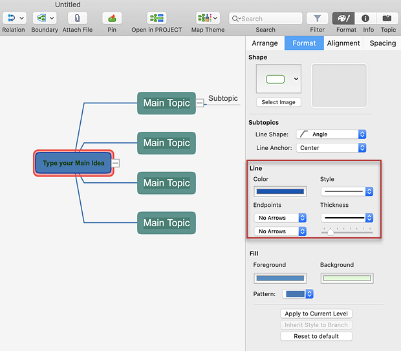This screenshot has height=351, width=401.
Task: Click the Filter funnel icon
Action: click(x=317, y=19)
